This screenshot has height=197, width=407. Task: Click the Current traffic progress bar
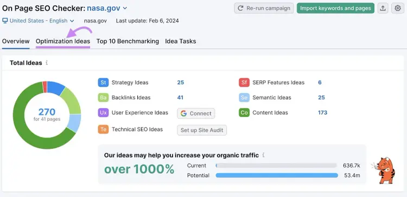click(276, 166)
